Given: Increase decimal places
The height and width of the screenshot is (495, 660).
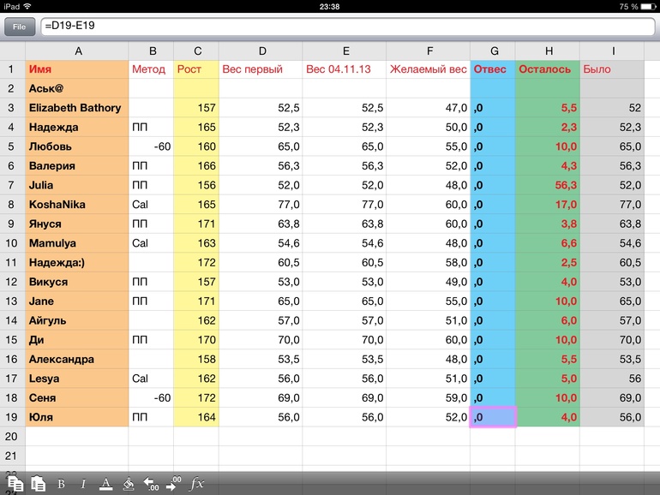Looking at the screenshot, I should pos(173,484).
